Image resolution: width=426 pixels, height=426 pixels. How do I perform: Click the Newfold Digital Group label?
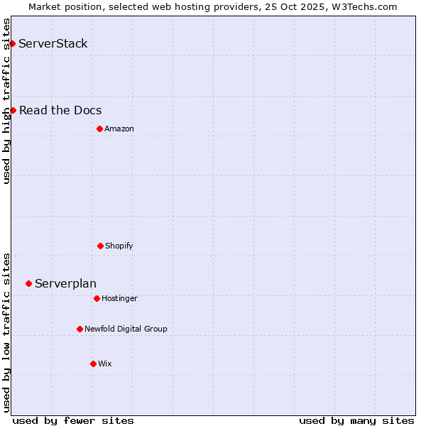(x=126, y=329)
